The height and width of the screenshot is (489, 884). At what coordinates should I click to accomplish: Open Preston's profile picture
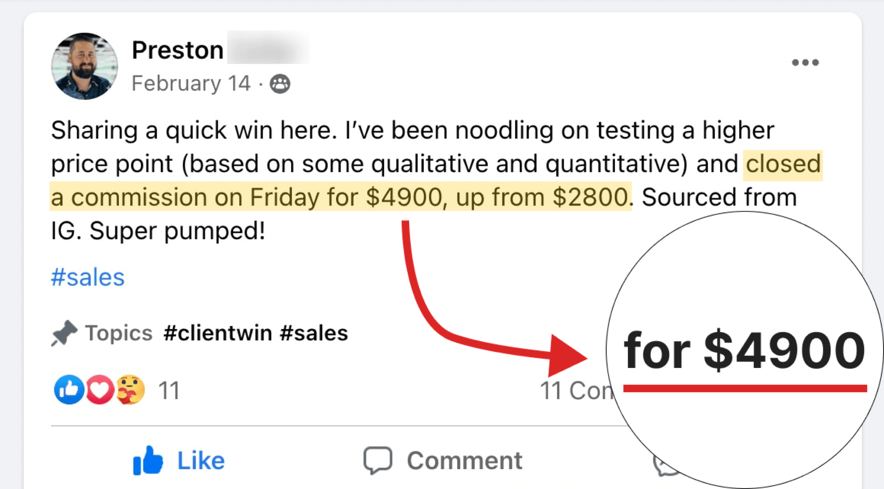(84, 66)
